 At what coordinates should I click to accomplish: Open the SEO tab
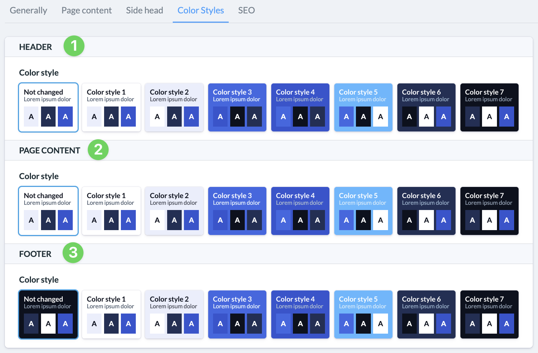click(x=246, y=10)
